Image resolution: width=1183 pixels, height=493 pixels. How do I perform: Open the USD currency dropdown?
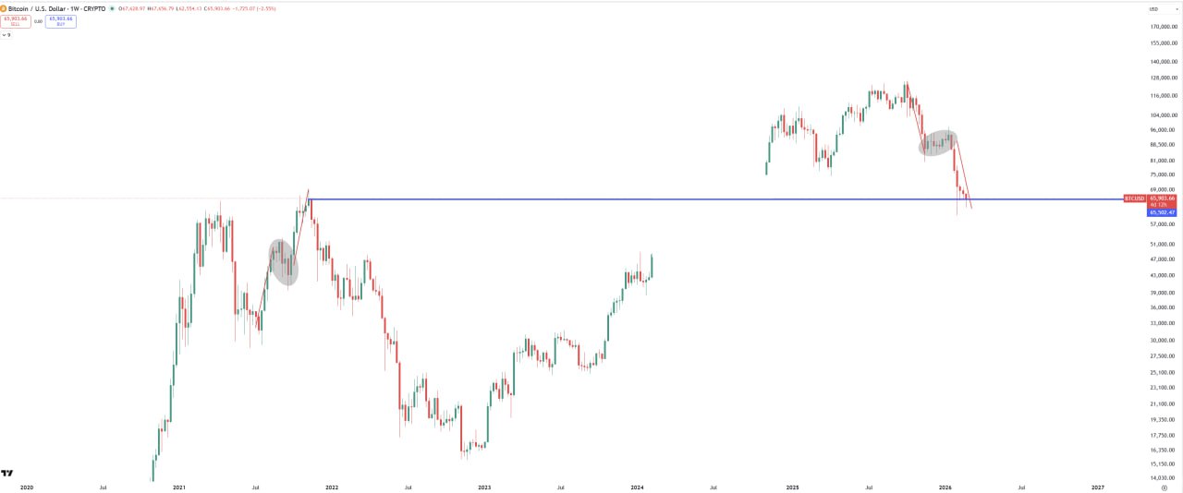(x=1153, y=8)
